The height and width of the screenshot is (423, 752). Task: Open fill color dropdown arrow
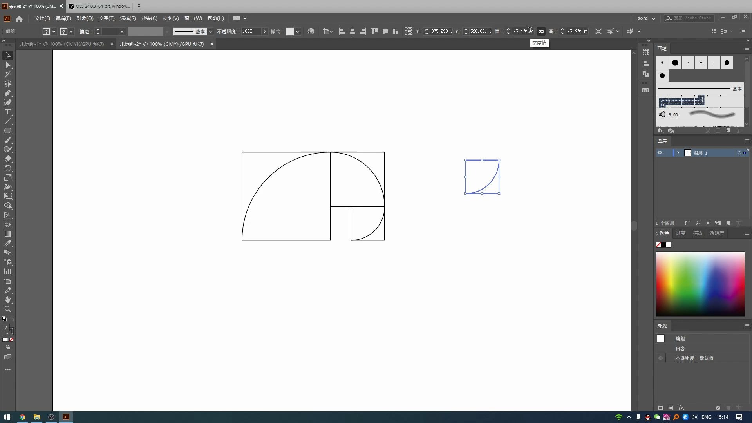point(54,31)
